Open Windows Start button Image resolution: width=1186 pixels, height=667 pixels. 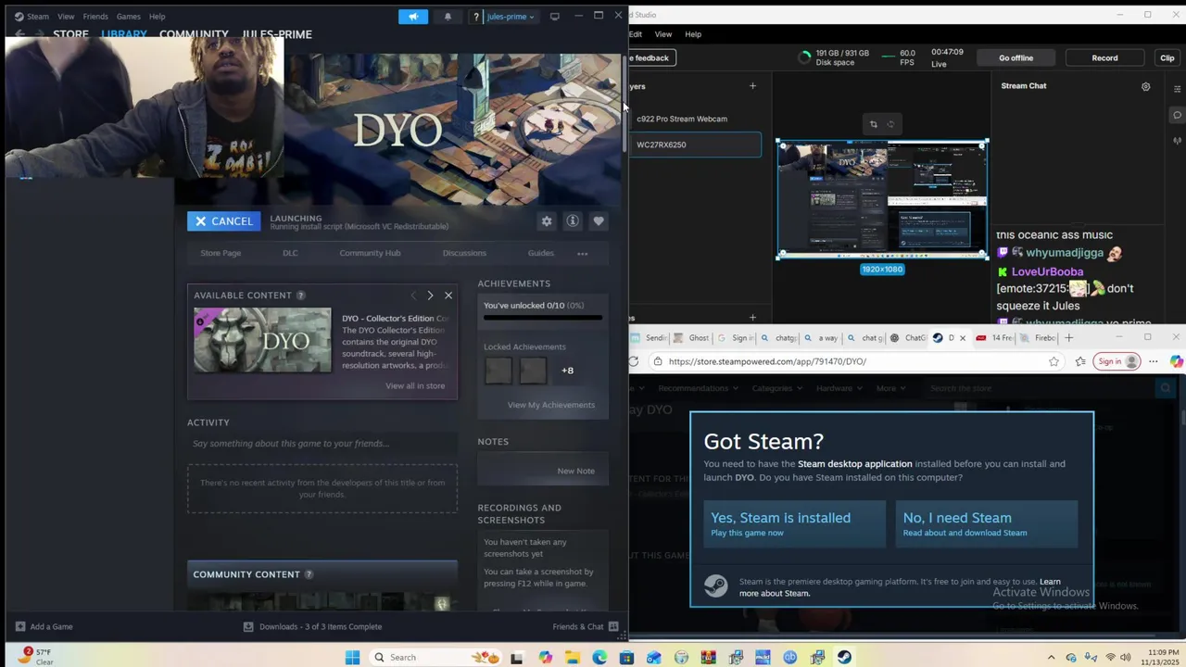352,658
